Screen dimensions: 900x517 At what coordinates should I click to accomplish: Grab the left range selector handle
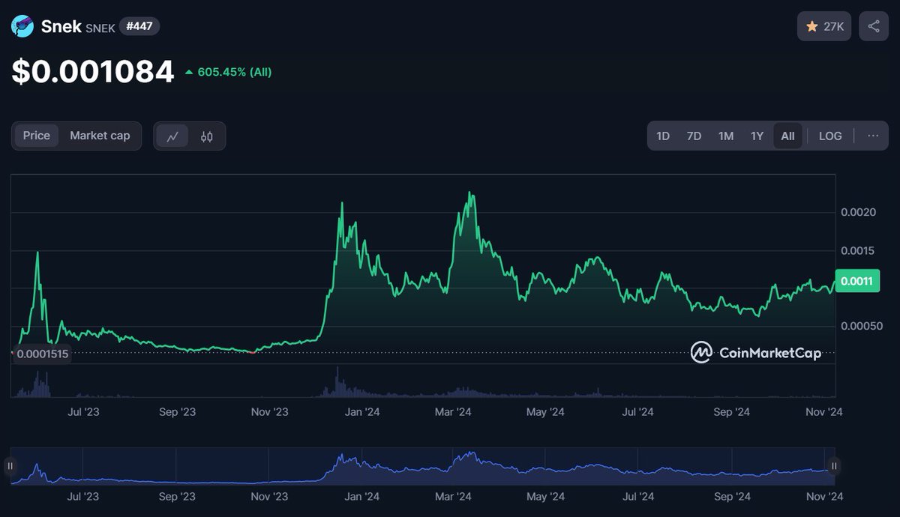10,466
